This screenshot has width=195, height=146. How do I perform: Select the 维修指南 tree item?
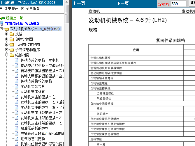pyautogui.click(x=22, y=55)
